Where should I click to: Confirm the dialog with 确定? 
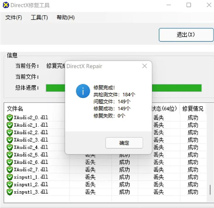(124, 143)
